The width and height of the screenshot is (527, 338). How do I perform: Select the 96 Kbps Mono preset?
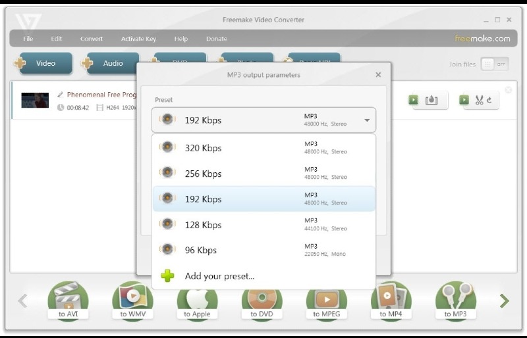263,250
